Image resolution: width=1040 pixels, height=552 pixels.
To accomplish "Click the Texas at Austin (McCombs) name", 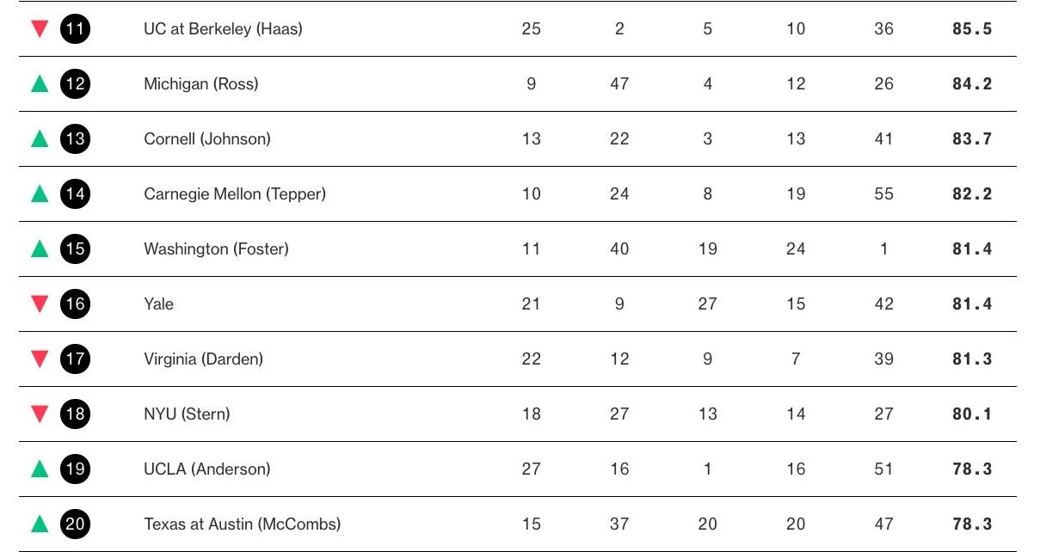I will (x=242, y=524).
